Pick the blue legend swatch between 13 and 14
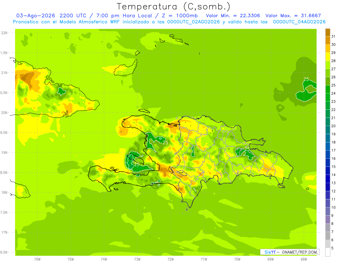This screenshot has width=341, height=263. pyautogui.click(x=328, y=179)
